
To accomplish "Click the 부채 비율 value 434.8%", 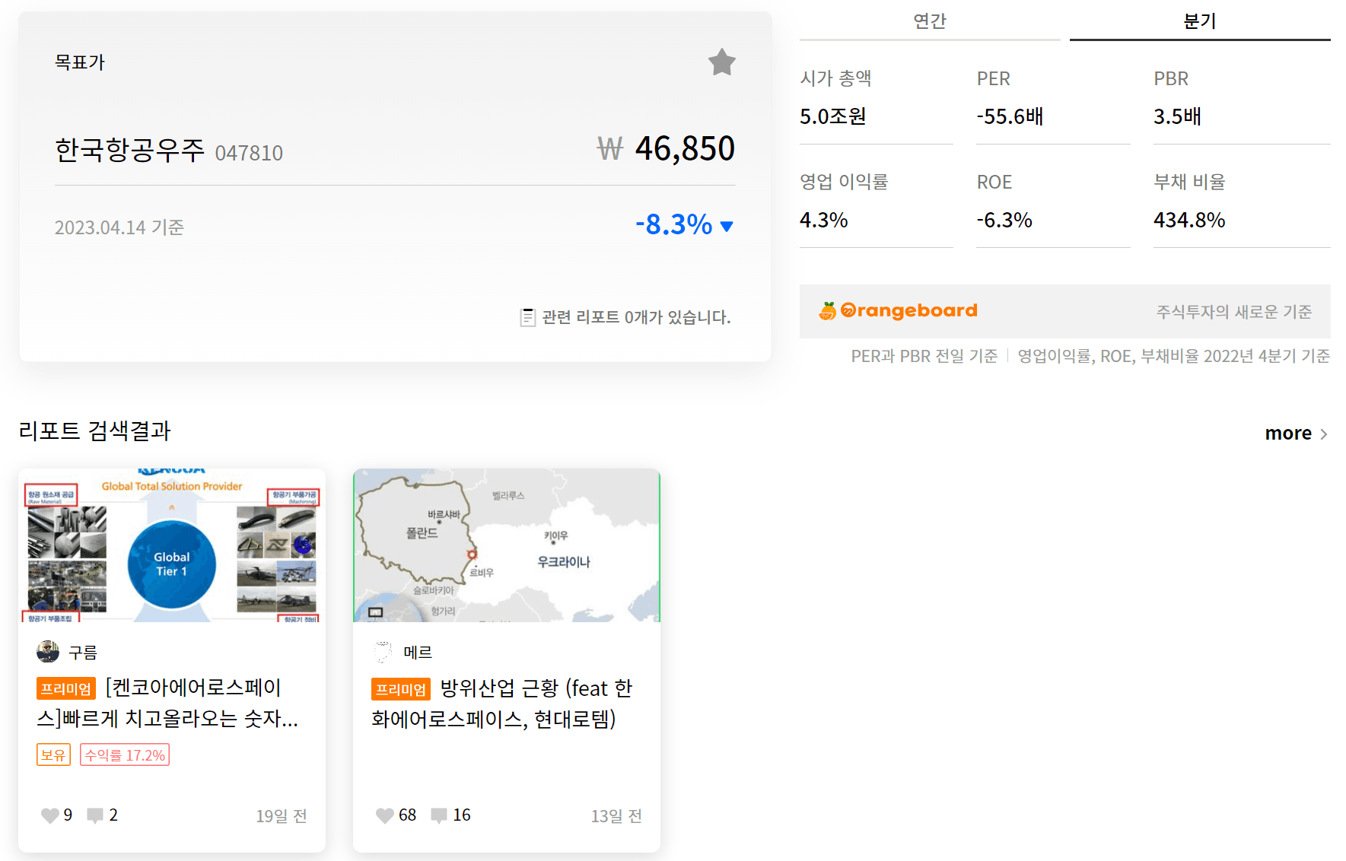I will [x=1189, y=220].
